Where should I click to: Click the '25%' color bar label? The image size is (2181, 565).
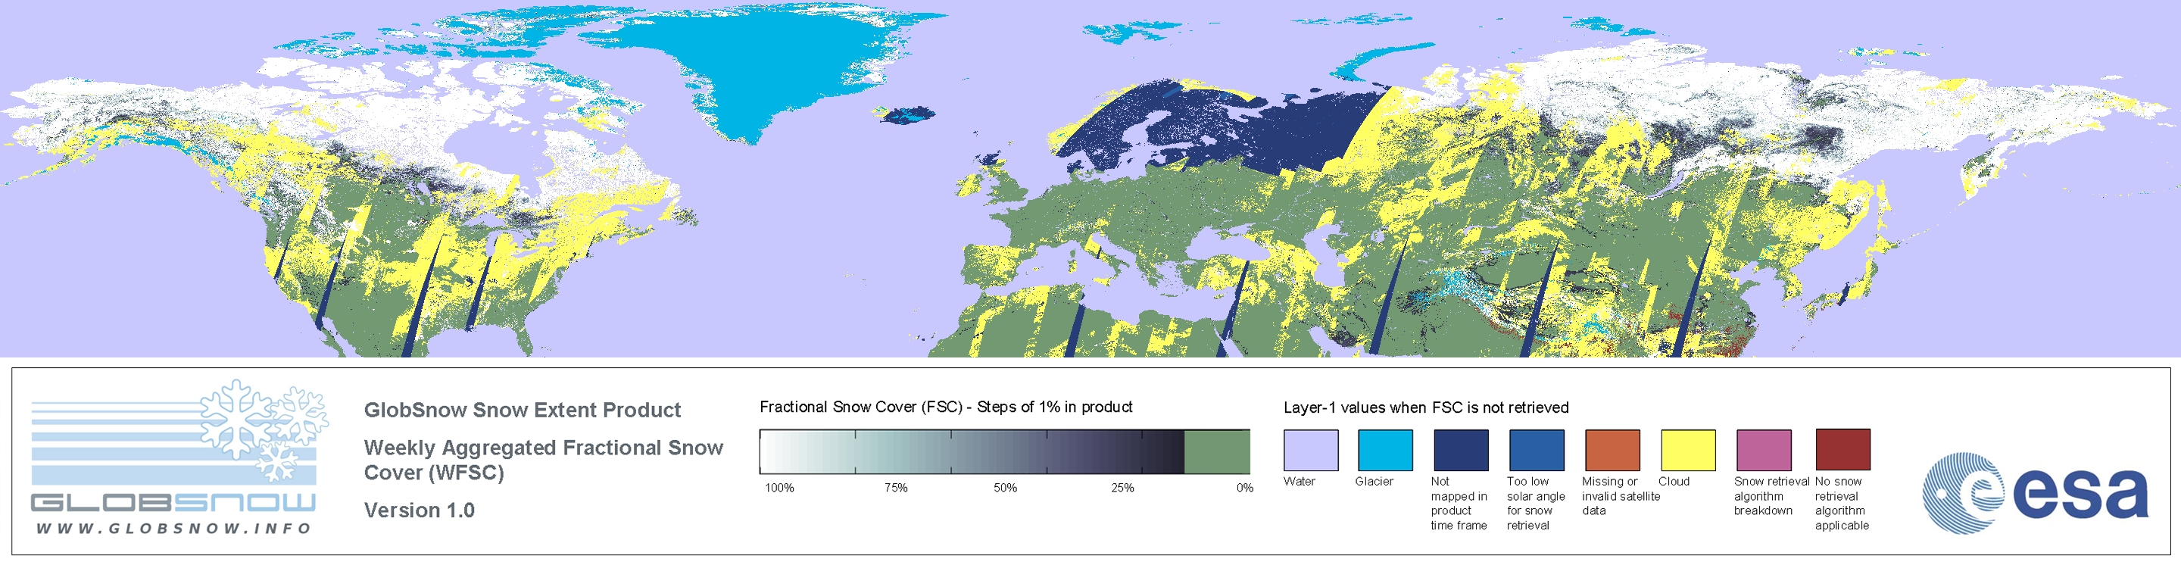point(1122,488)
